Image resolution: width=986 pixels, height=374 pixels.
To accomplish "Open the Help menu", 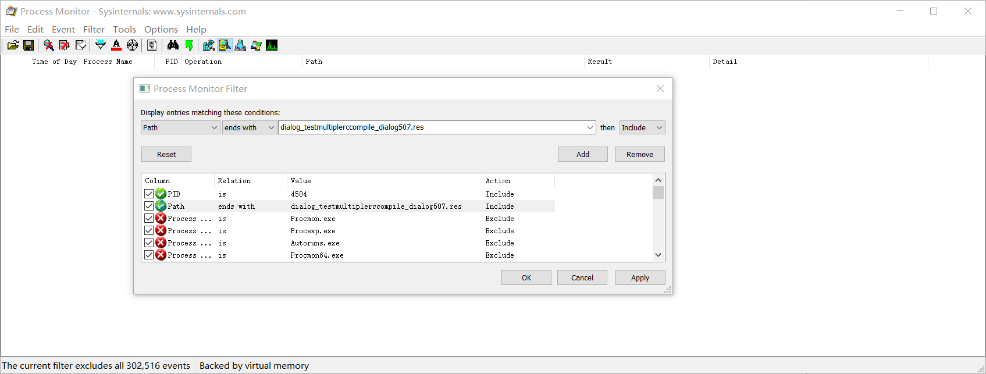I will point(196,29).
